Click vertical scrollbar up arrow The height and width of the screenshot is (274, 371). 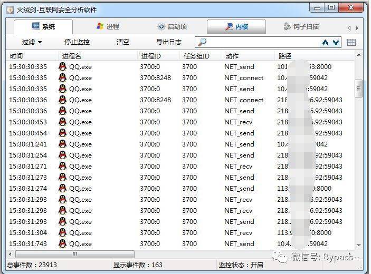359,55
